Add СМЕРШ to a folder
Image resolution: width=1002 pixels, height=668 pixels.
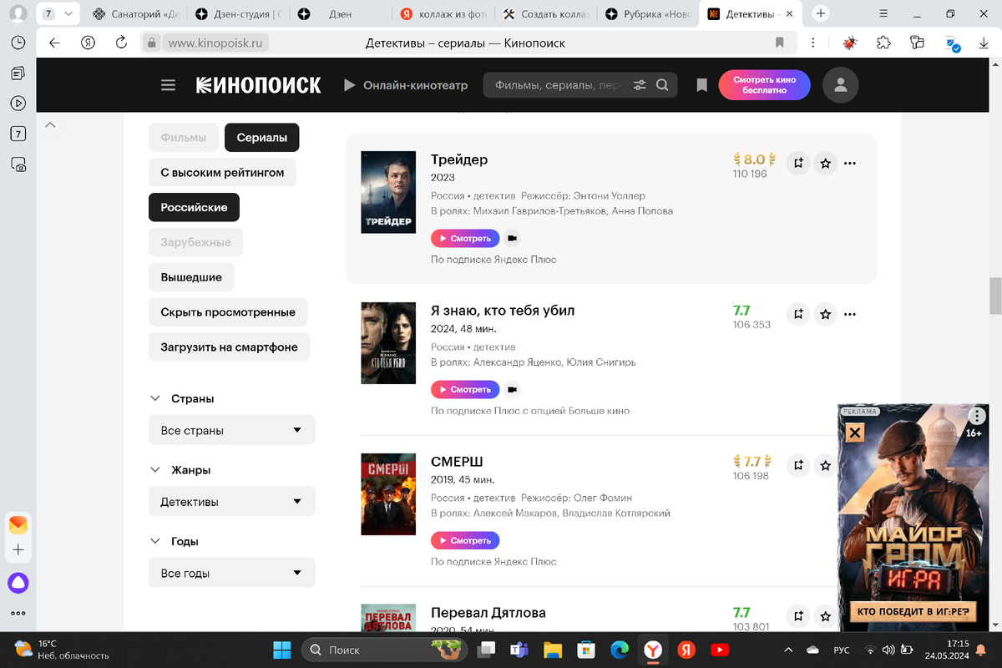tap(798, 465)
